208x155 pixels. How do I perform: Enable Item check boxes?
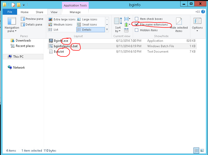[136, 19]
